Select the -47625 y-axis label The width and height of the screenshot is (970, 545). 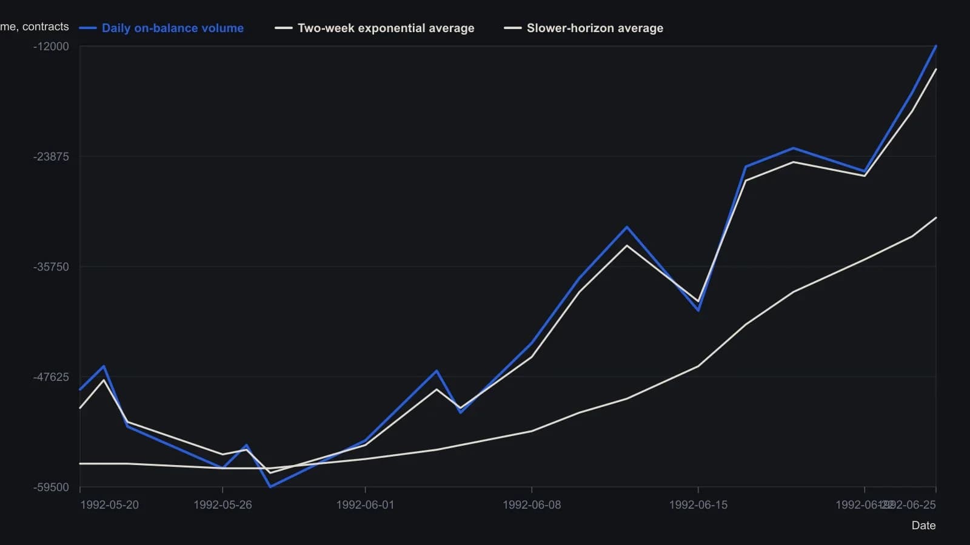51,377
